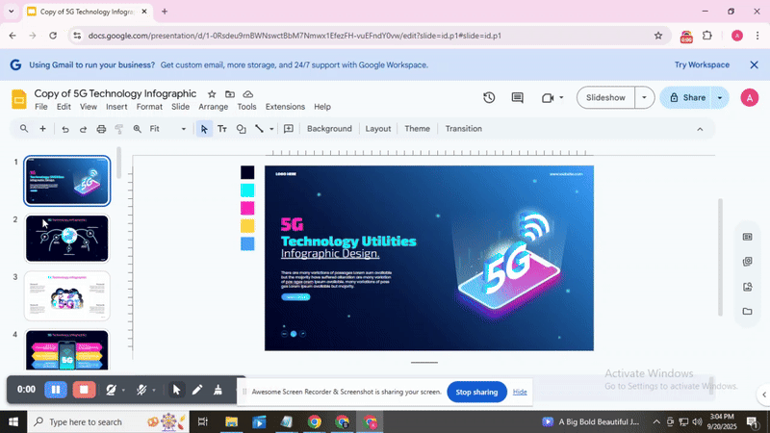The width and height of the screenshot is (770, 433).
Task: Toggle the recorder microphone mute button
Action: [x=141, y=390]
